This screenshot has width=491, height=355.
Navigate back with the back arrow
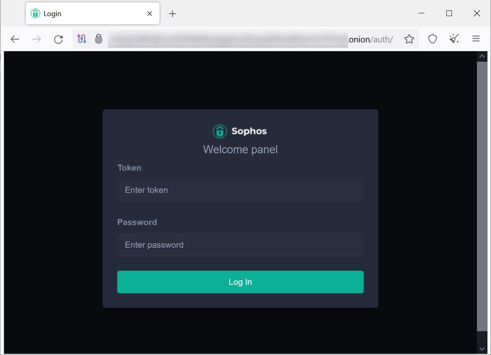coord(15,39)
